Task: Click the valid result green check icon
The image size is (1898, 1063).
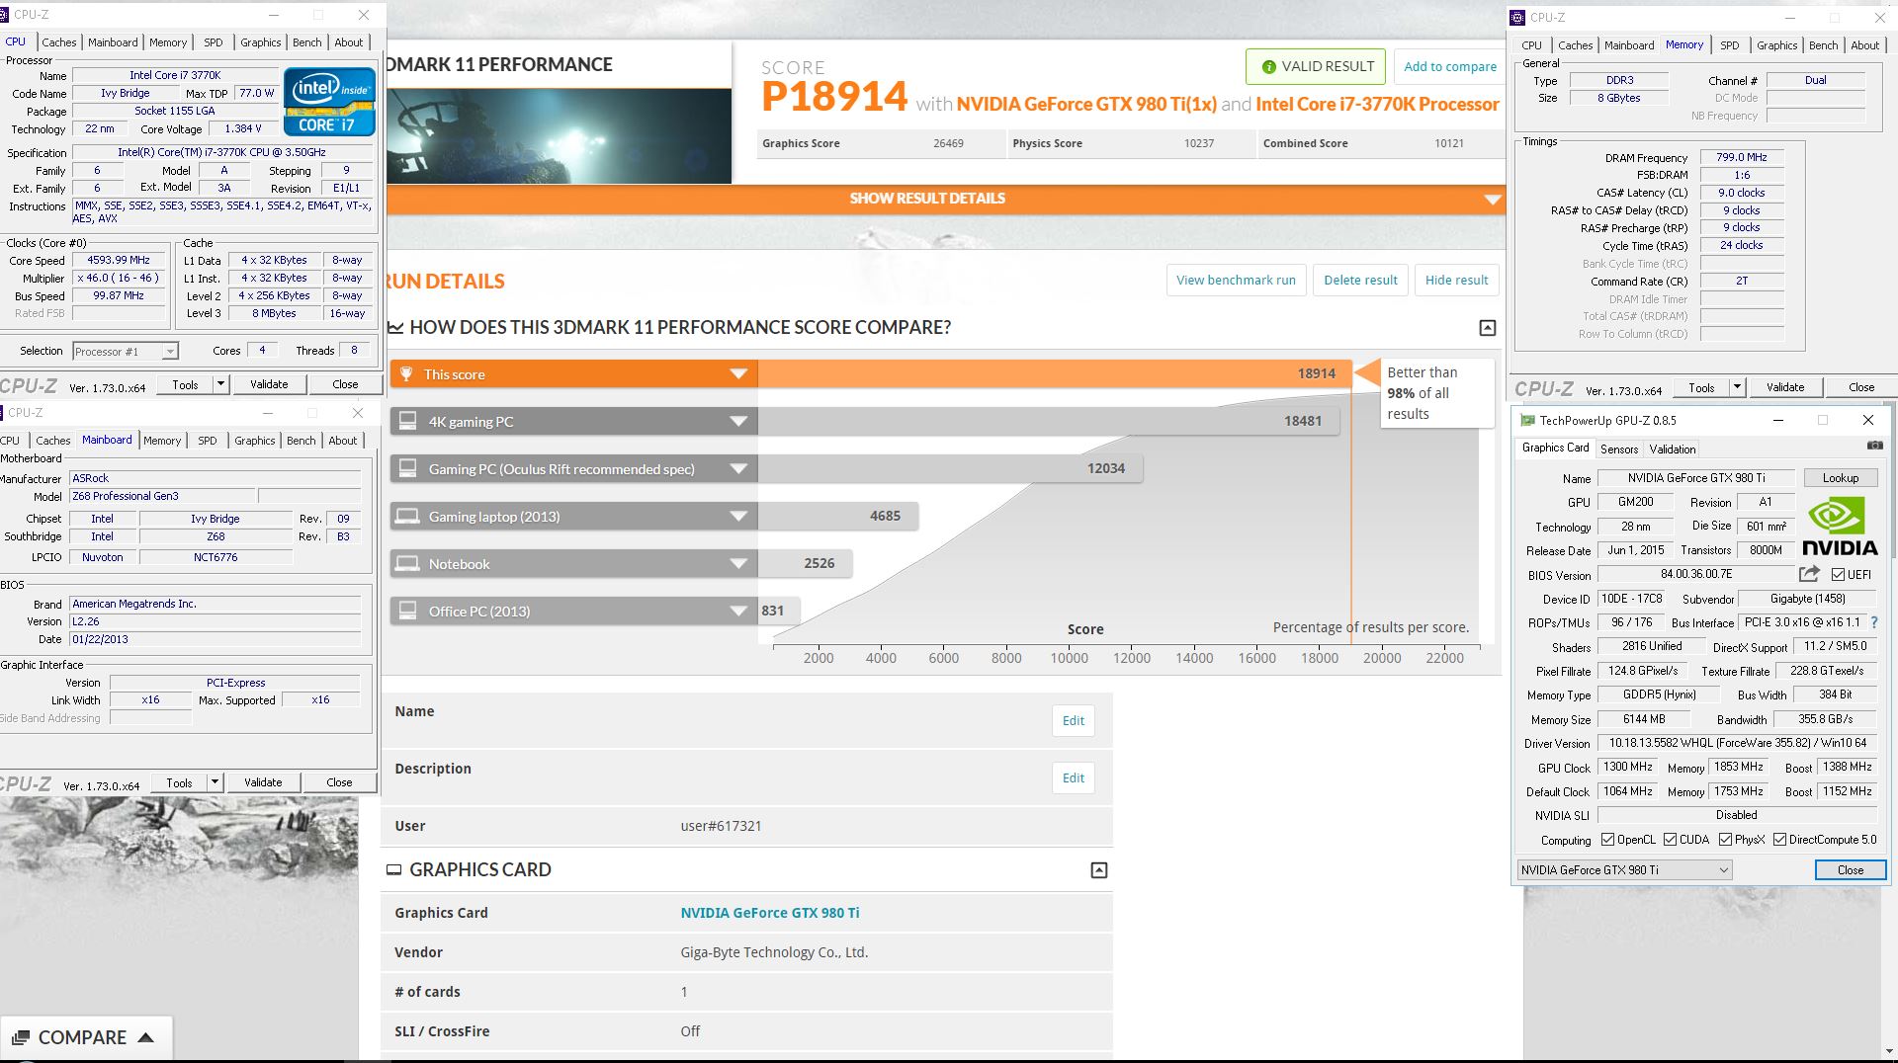Action: tap(1268, 67)
